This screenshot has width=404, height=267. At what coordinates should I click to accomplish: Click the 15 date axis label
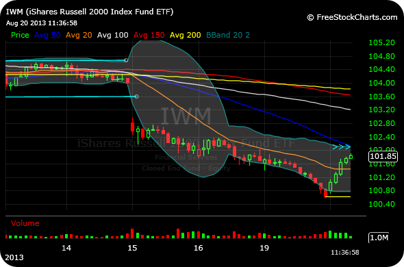click(132, 248)
